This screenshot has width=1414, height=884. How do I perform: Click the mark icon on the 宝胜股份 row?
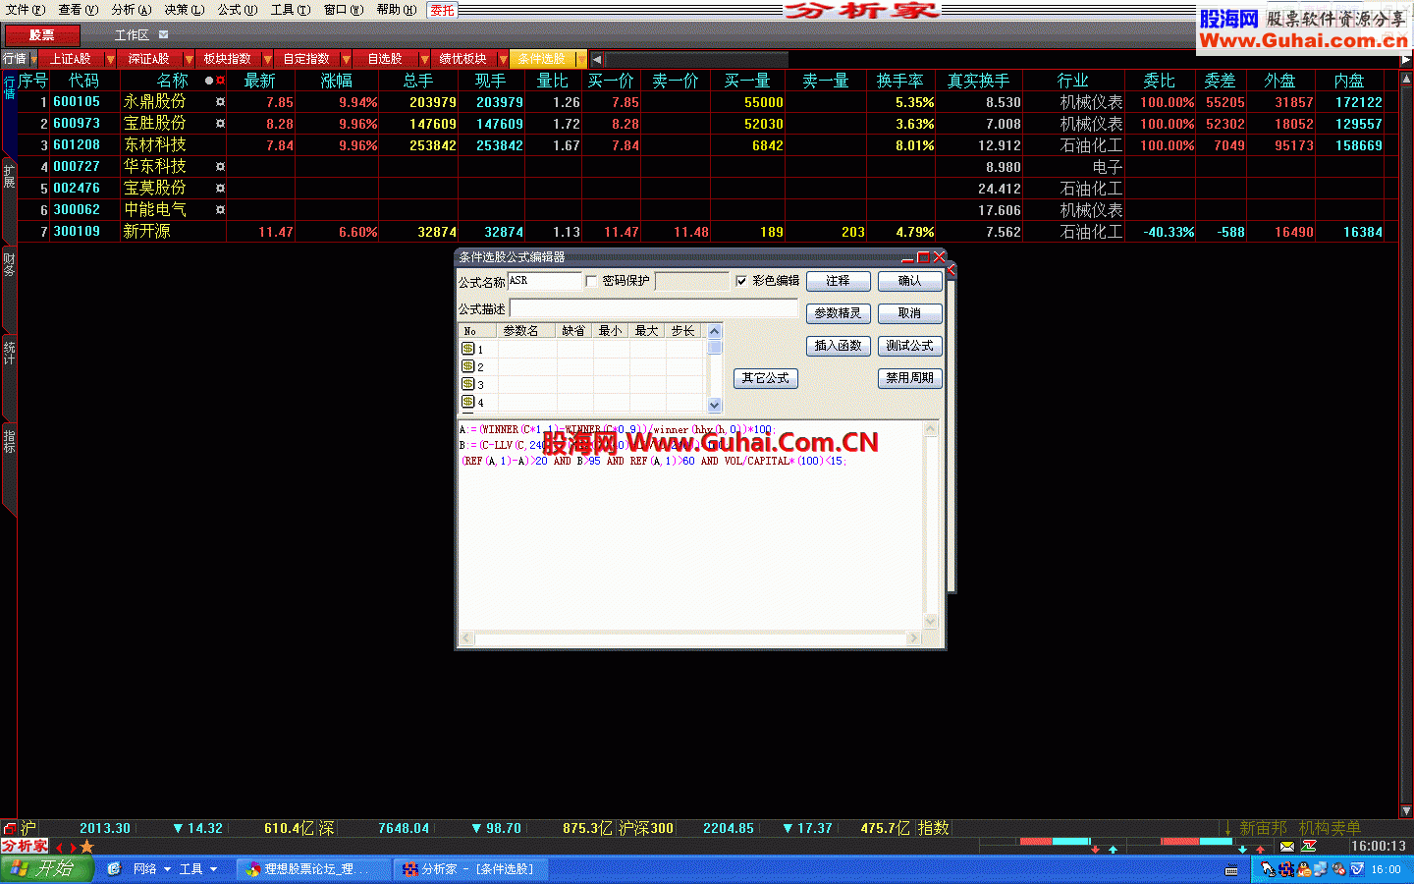(x=220, y=124)
